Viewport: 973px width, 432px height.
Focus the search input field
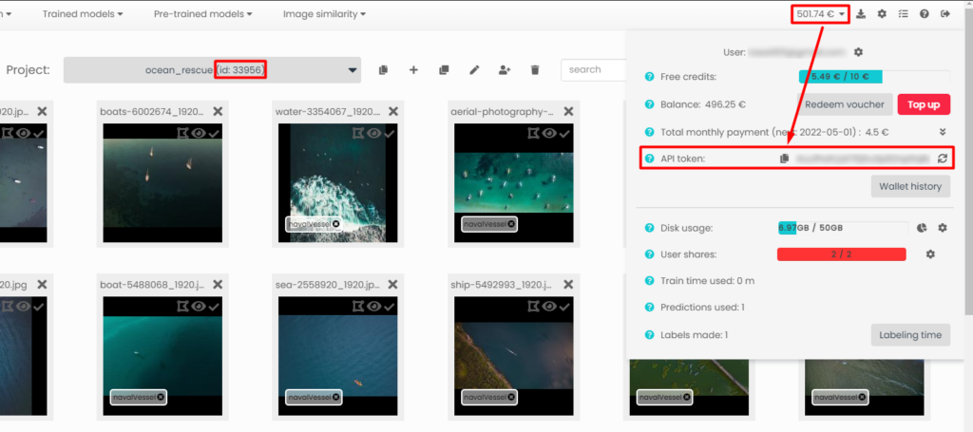(x=592, y=70)
